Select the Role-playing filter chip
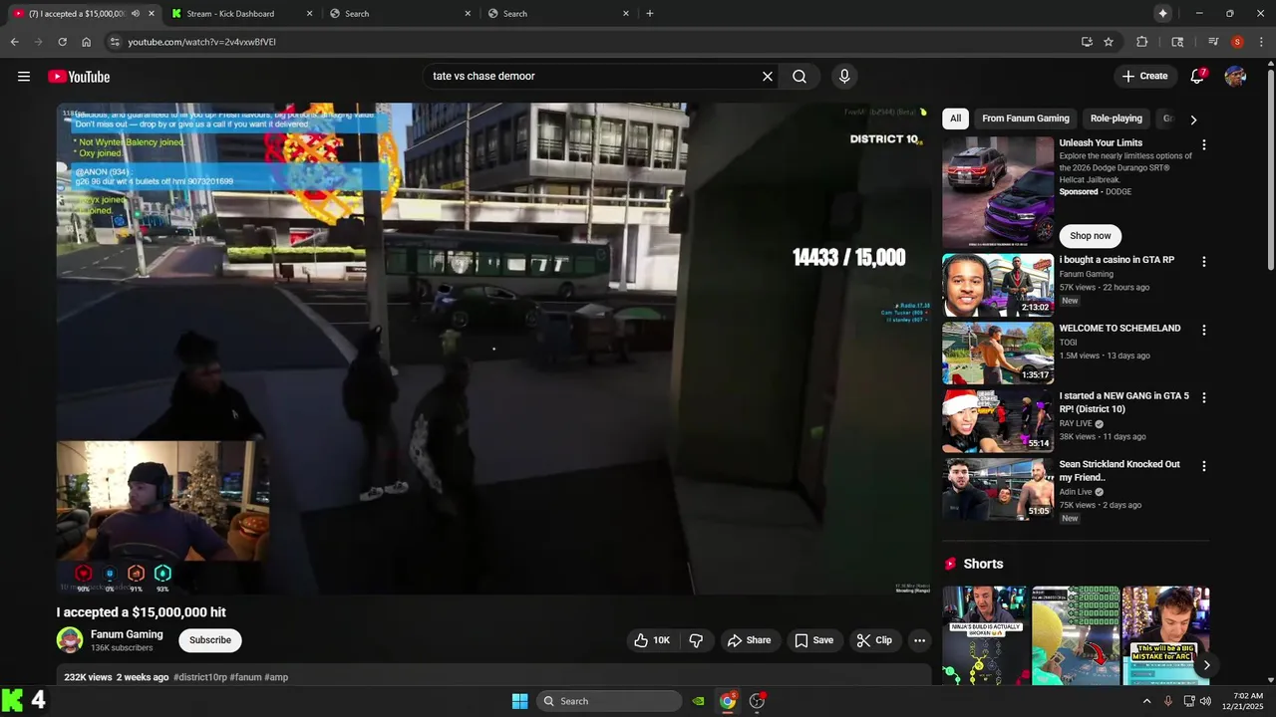 click(1116, 119)
